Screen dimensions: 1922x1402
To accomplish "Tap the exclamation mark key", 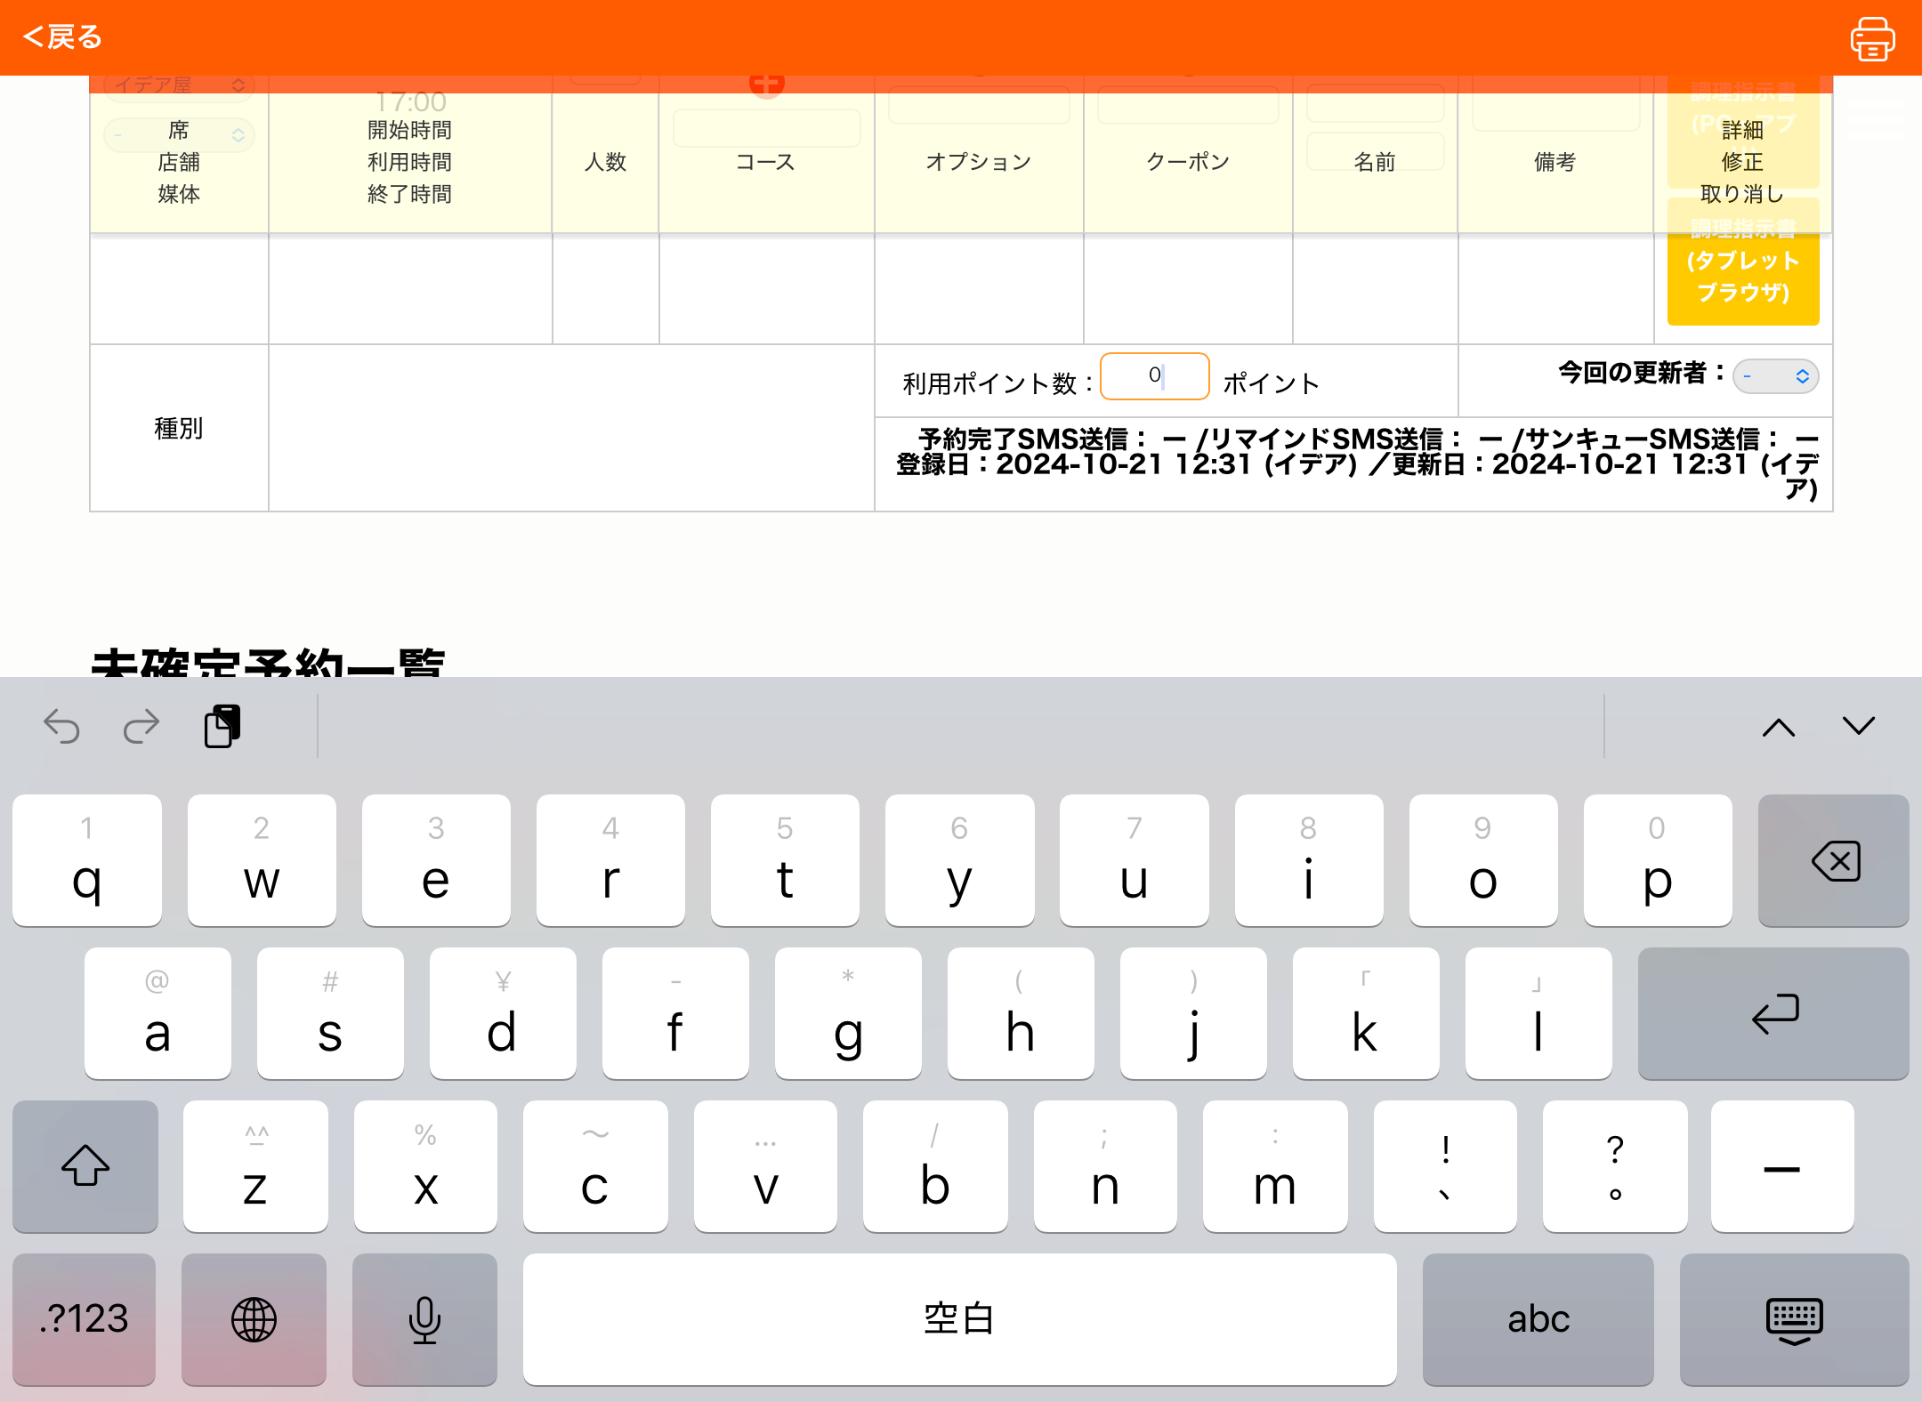I will point(1445,1166).
